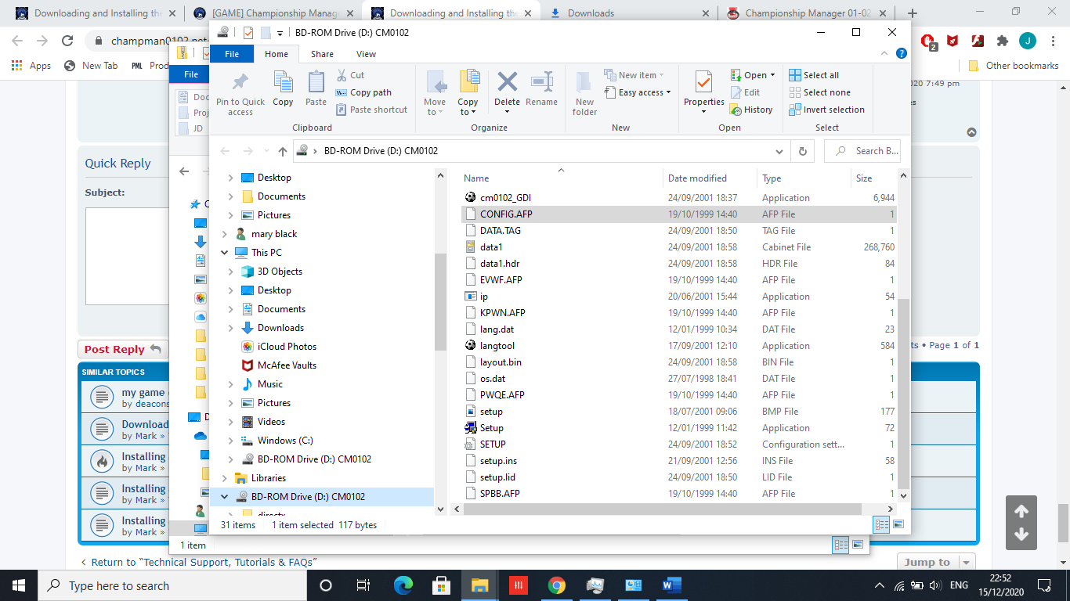Screen dimensions: 1070x601
Task: Click the Delete red X icon
Action: click(x=508, y=81)
